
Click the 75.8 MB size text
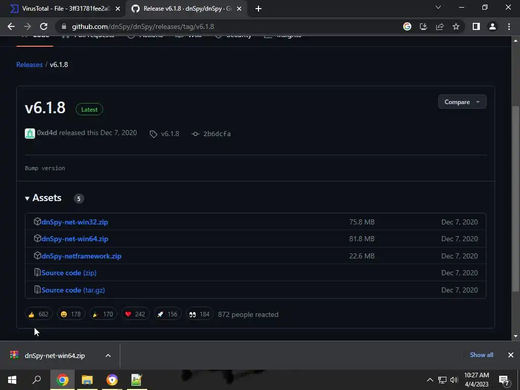[x=362, y=222]
